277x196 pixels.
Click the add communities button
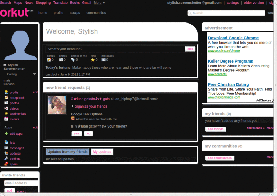[x=220, y=158]
